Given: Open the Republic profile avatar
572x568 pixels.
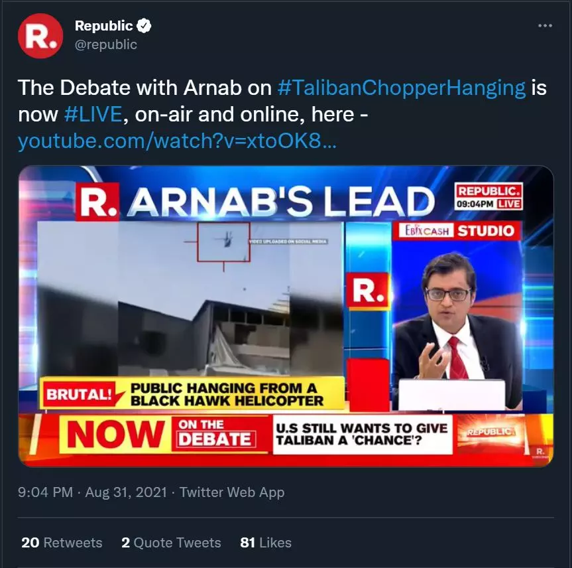Looking at the screenshot, I should point(40,35).
